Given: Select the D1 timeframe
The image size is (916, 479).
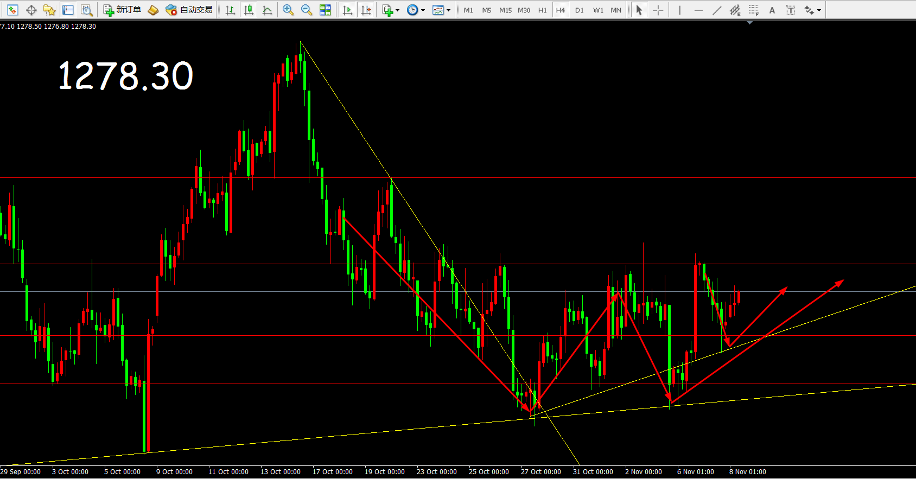Looking at the screenshot, I should pyautogui.click(x=580, y=10).
